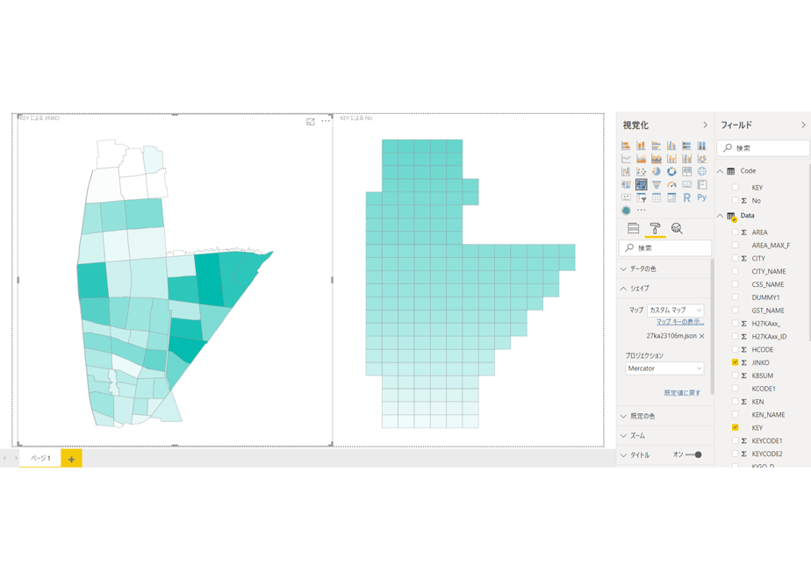
Task: Click the format pane search box
Action: click(x=665, y=248)
